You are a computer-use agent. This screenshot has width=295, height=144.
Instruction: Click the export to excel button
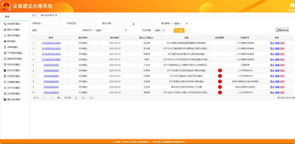click(x=282, y=30)
